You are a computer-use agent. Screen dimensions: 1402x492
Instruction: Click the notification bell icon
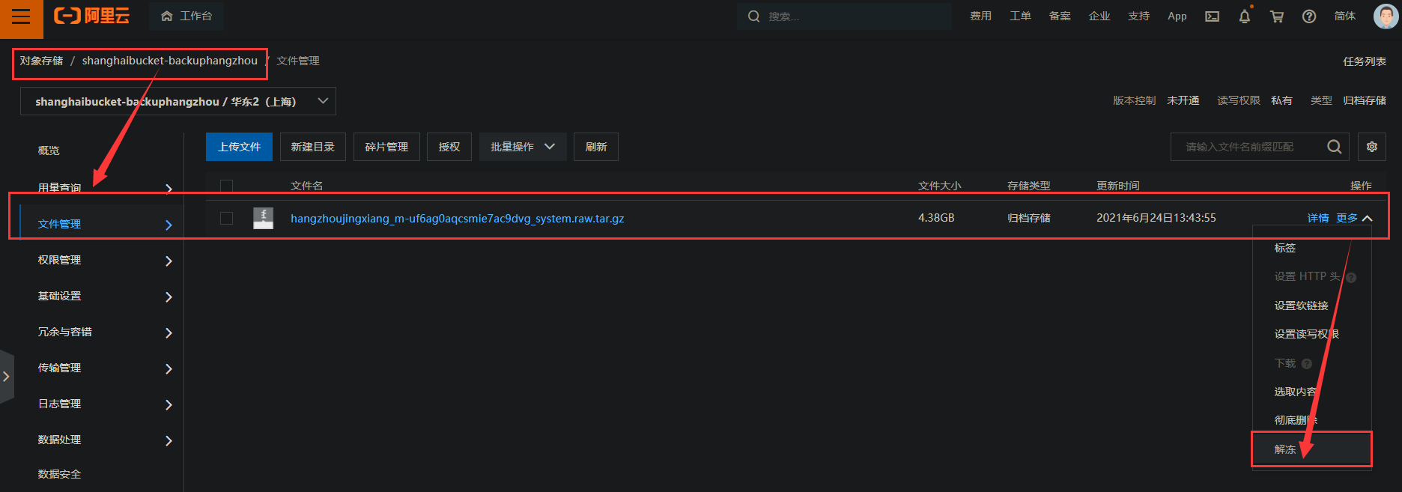(x=1244, y=16)
